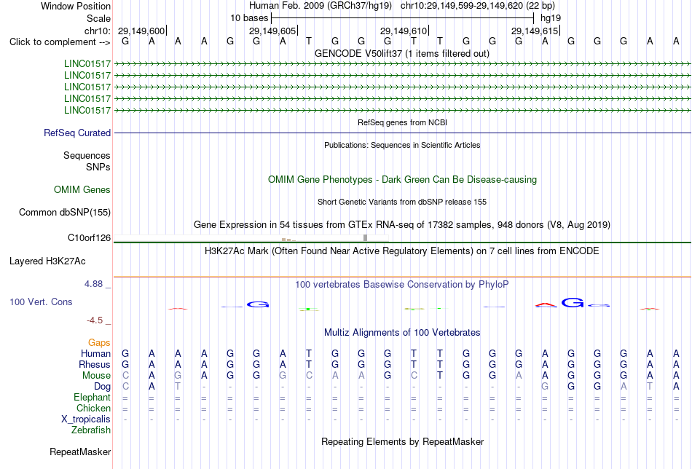This screenshot has width=692, height=469.
Task: Click the tallest blue G conservation logo
Action: point(573,303)
